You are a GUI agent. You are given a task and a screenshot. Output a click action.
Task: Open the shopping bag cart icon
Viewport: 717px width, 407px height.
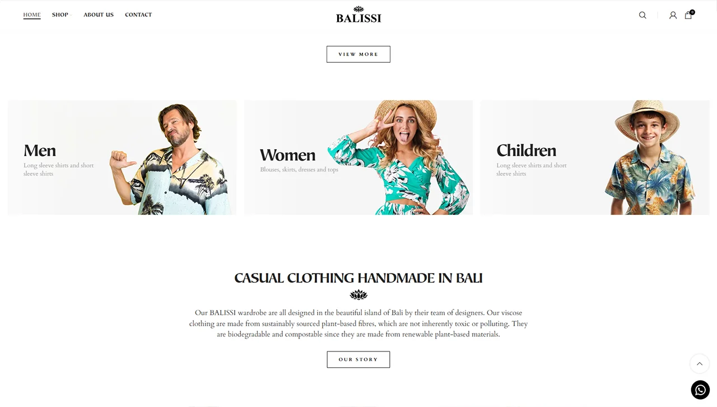tap(688, 15)
